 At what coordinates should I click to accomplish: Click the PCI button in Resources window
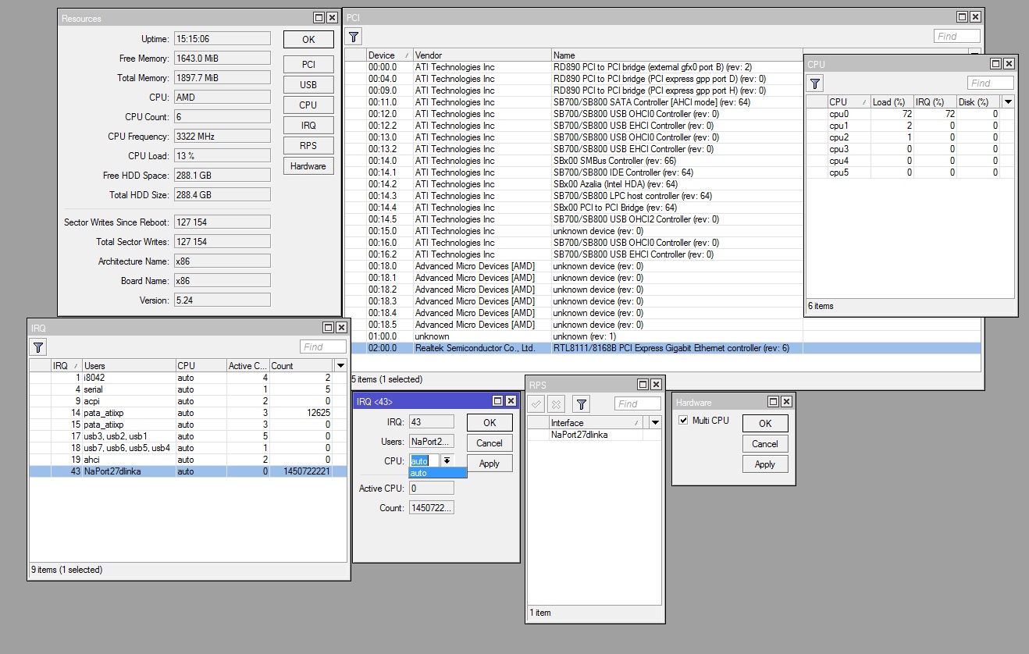pyautogui.click(x=308, y=65)
